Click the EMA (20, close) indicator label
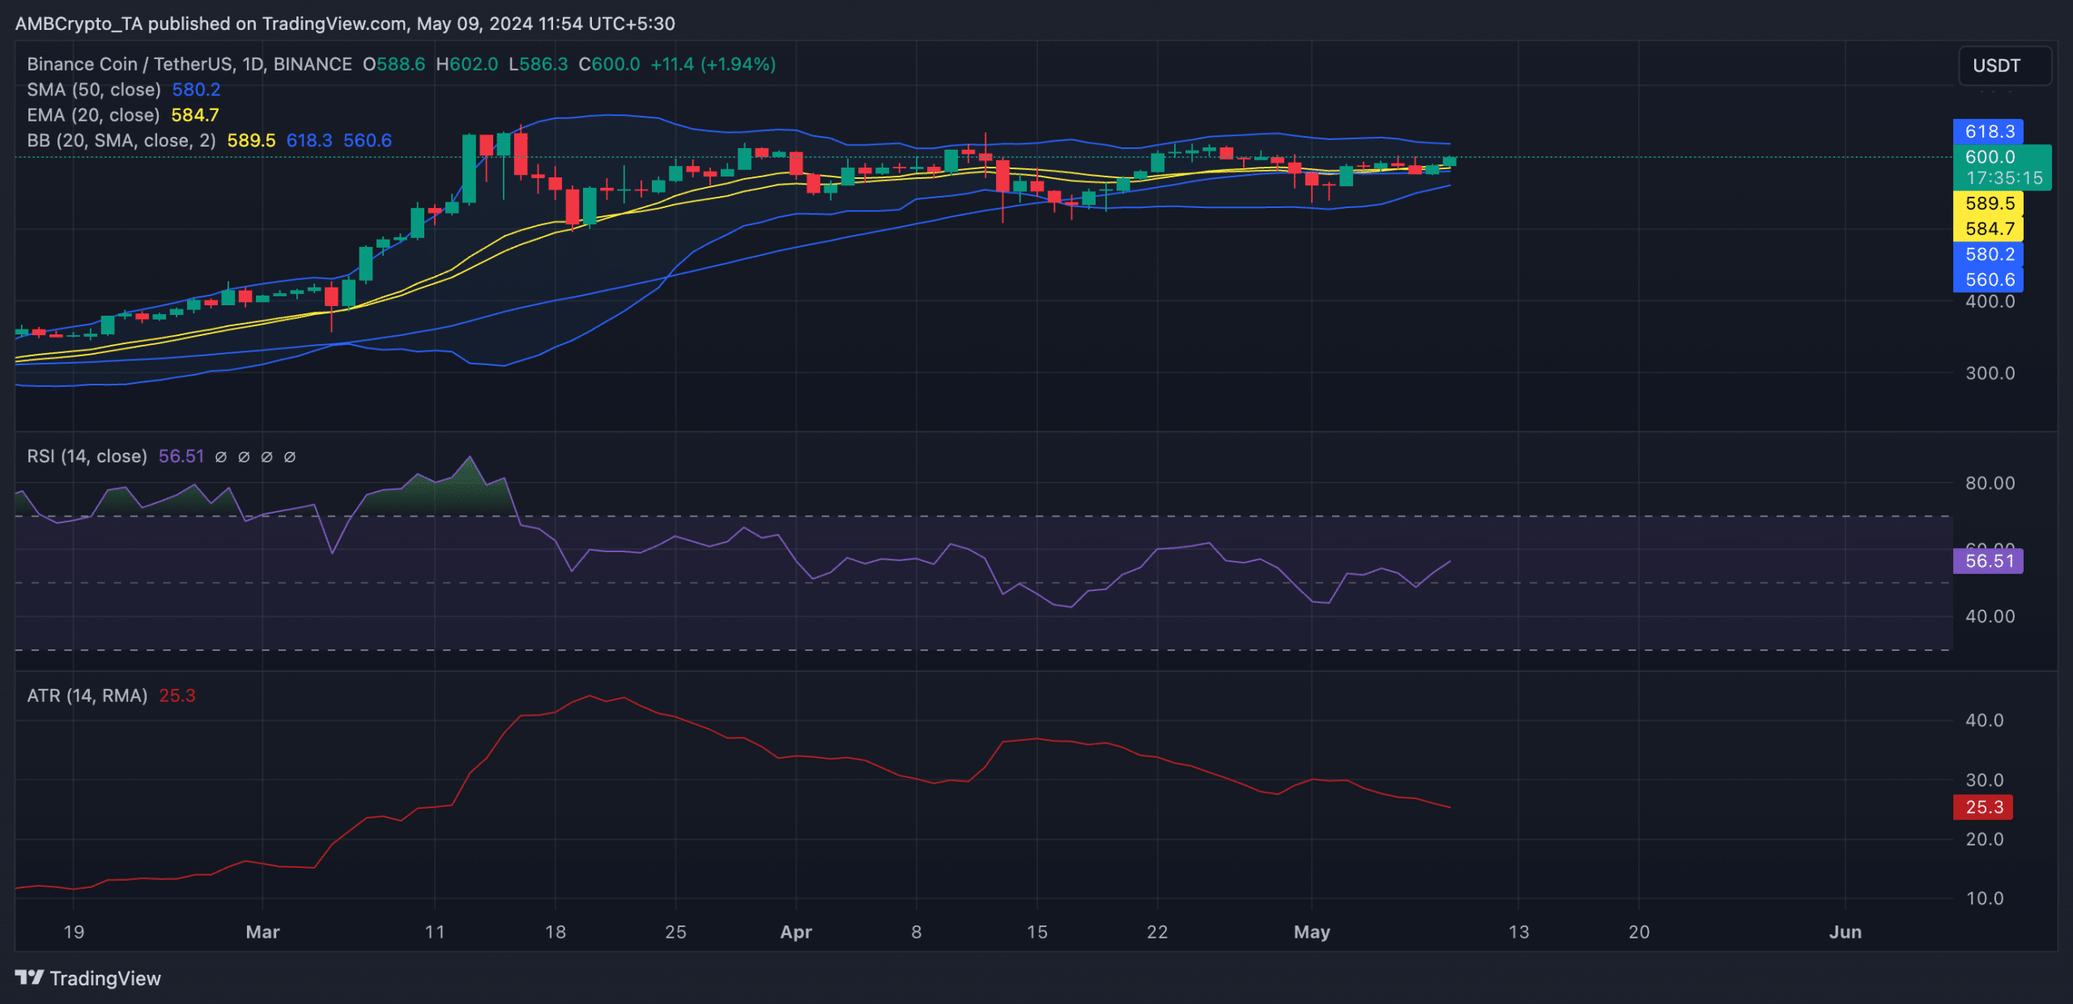This screenshot has height=1004, width=2073. tap(93, 115)
